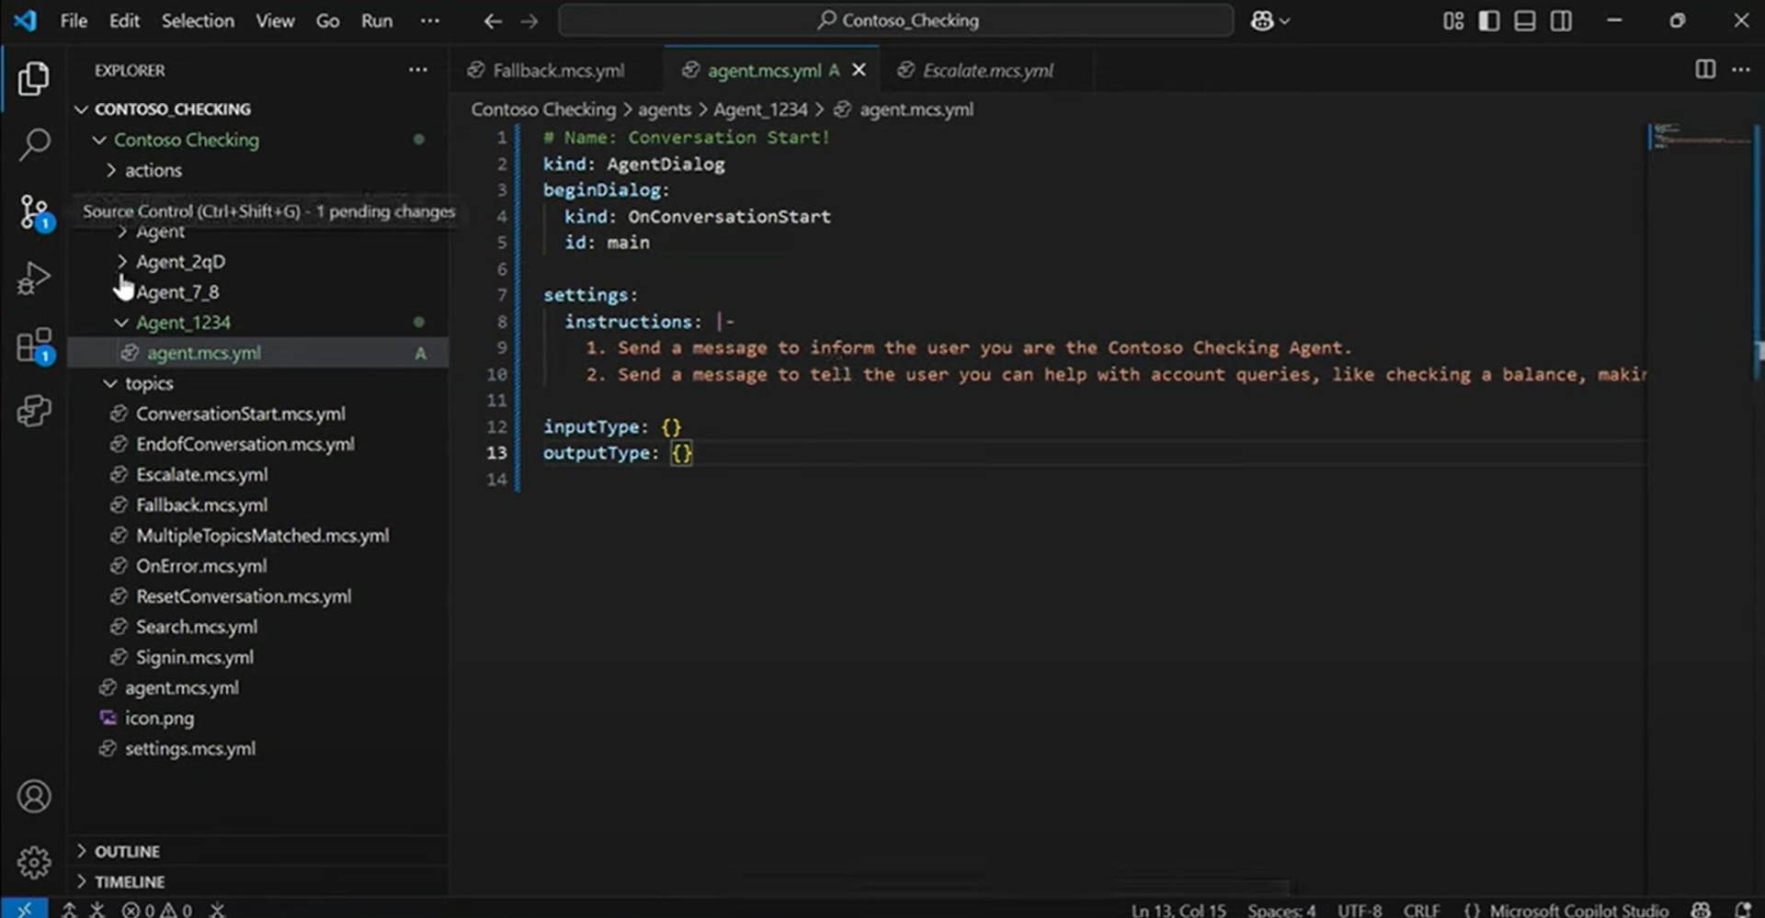Viewport: 1765px width, 918px height.
Task: Open the Go menu
Action: pos(327,20)
